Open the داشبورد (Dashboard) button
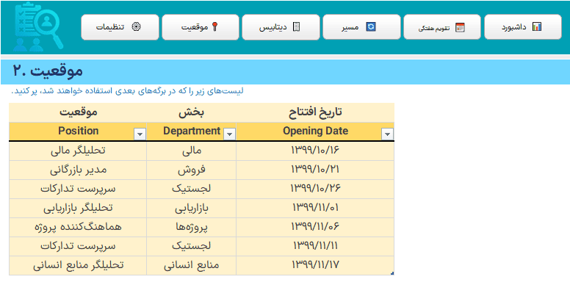The image size is (570, 285). [x=523, y=27]
